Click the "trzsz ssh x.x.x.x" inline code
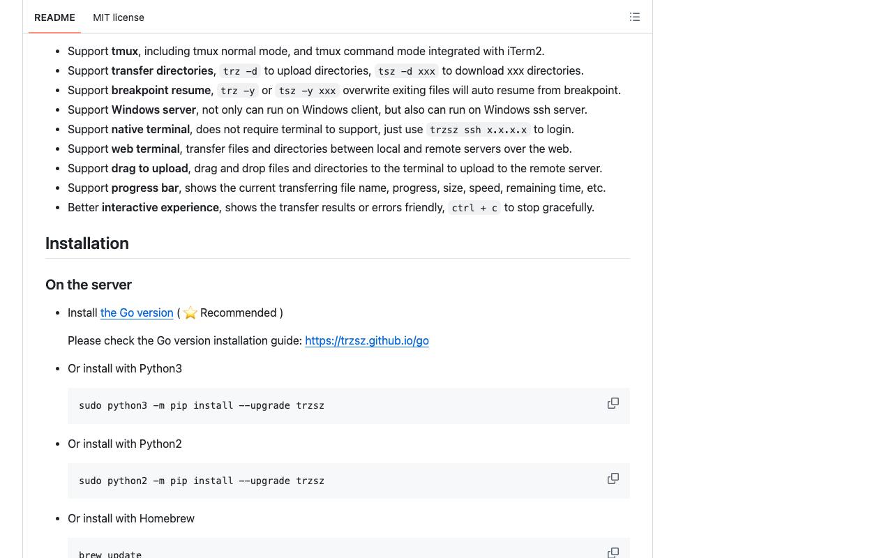 479,130
